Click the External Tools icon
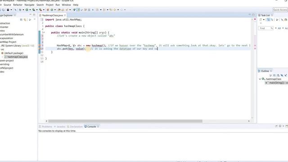The image size is (288, 162). [x=40, y=10]
